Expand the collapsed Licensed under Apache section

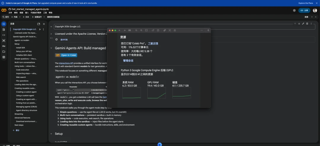[x=51, y=34]
